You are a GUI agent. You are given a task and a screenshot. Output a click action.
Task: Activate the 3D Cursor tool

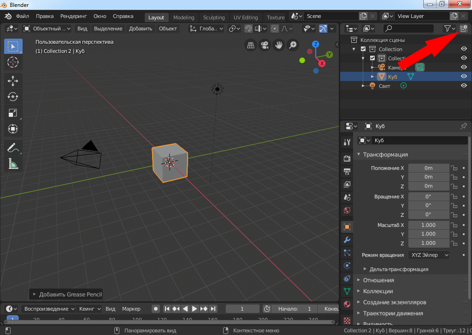point(13,62)
